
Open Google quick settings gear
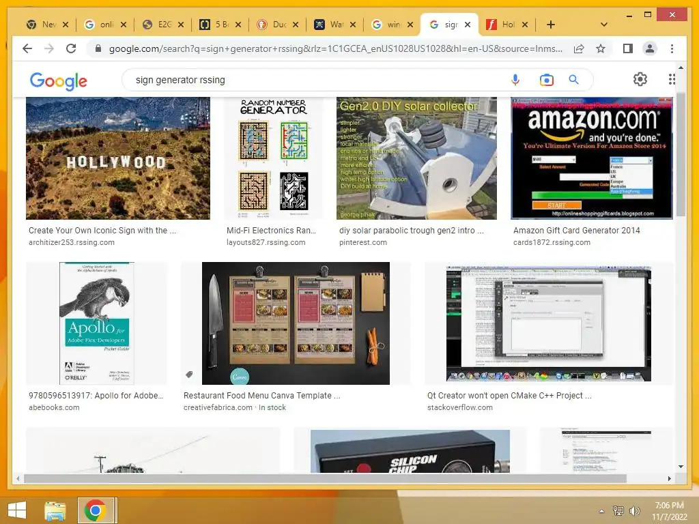(x=640, y=79)
